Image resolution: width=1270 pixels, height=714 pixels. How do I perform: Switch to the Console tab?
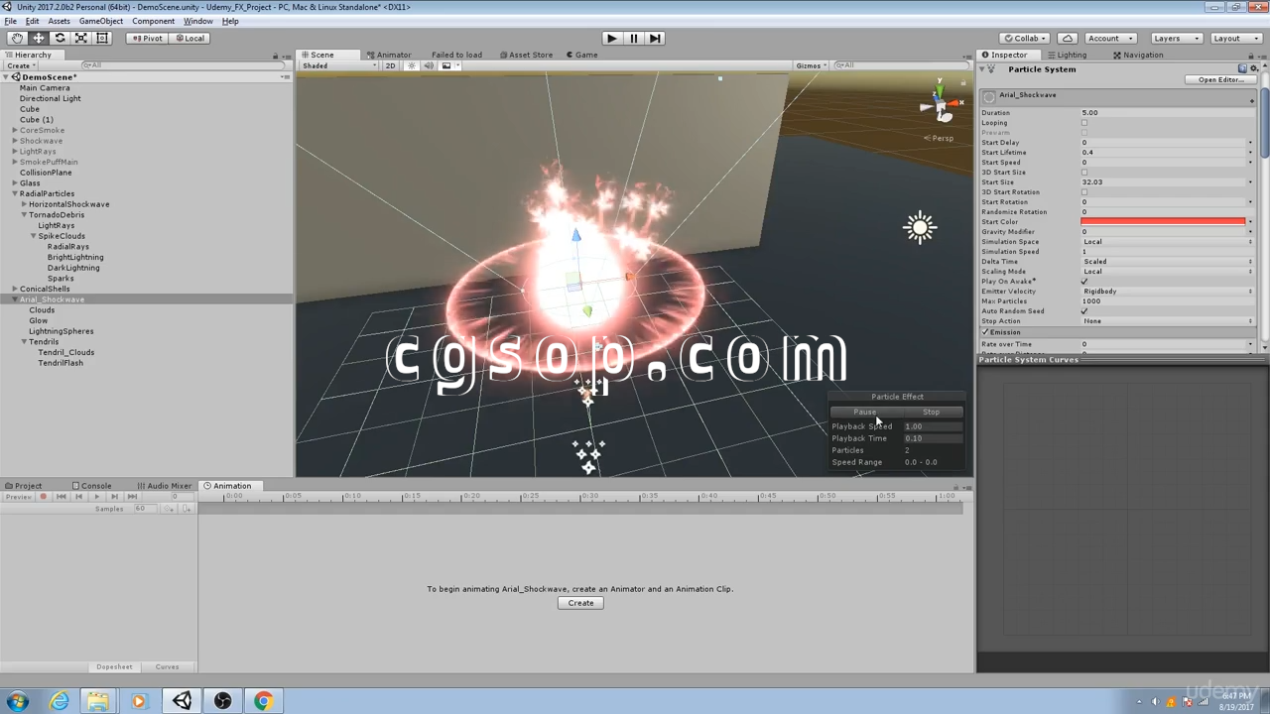91,486
